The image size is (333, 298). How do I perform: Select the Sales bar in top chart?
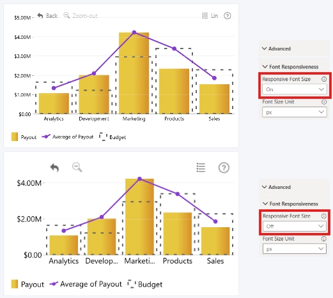214,99
